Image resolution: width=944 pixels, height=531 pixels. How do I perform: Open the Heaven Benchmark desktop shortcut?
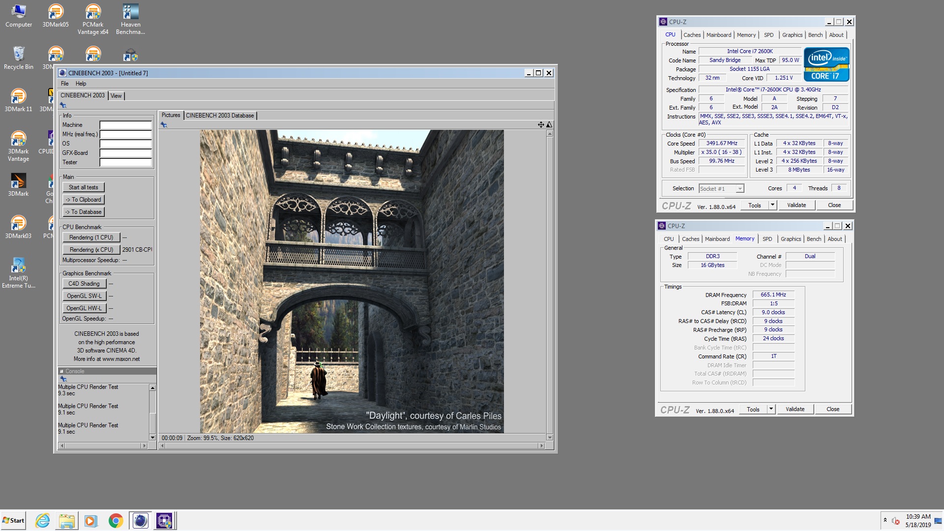(130, 20)
